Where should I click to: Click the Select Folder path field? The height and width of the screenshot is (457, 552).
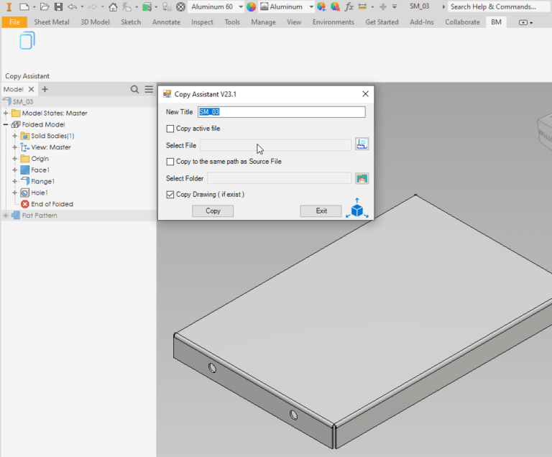tap(279, 178)
